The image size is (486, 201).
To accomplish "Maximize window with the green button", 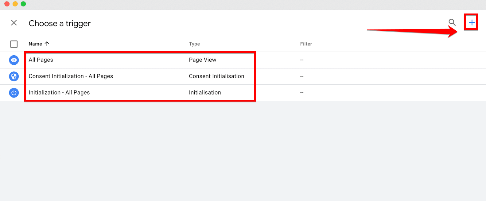I will [23, 4].
